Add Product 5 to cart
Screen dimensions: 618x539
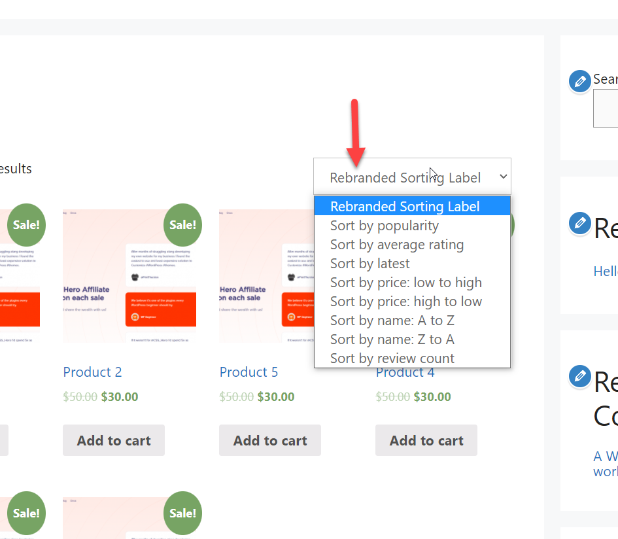click(270, 440)
